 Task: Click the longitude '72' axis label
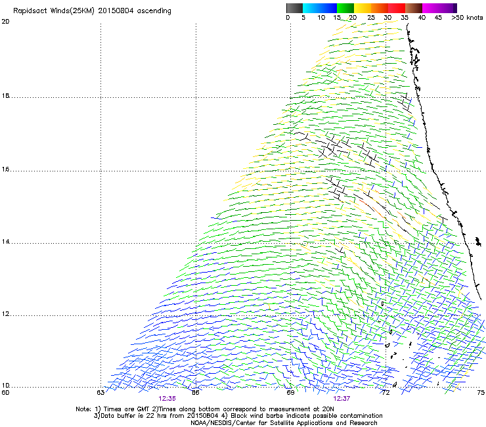pos(386,393)
